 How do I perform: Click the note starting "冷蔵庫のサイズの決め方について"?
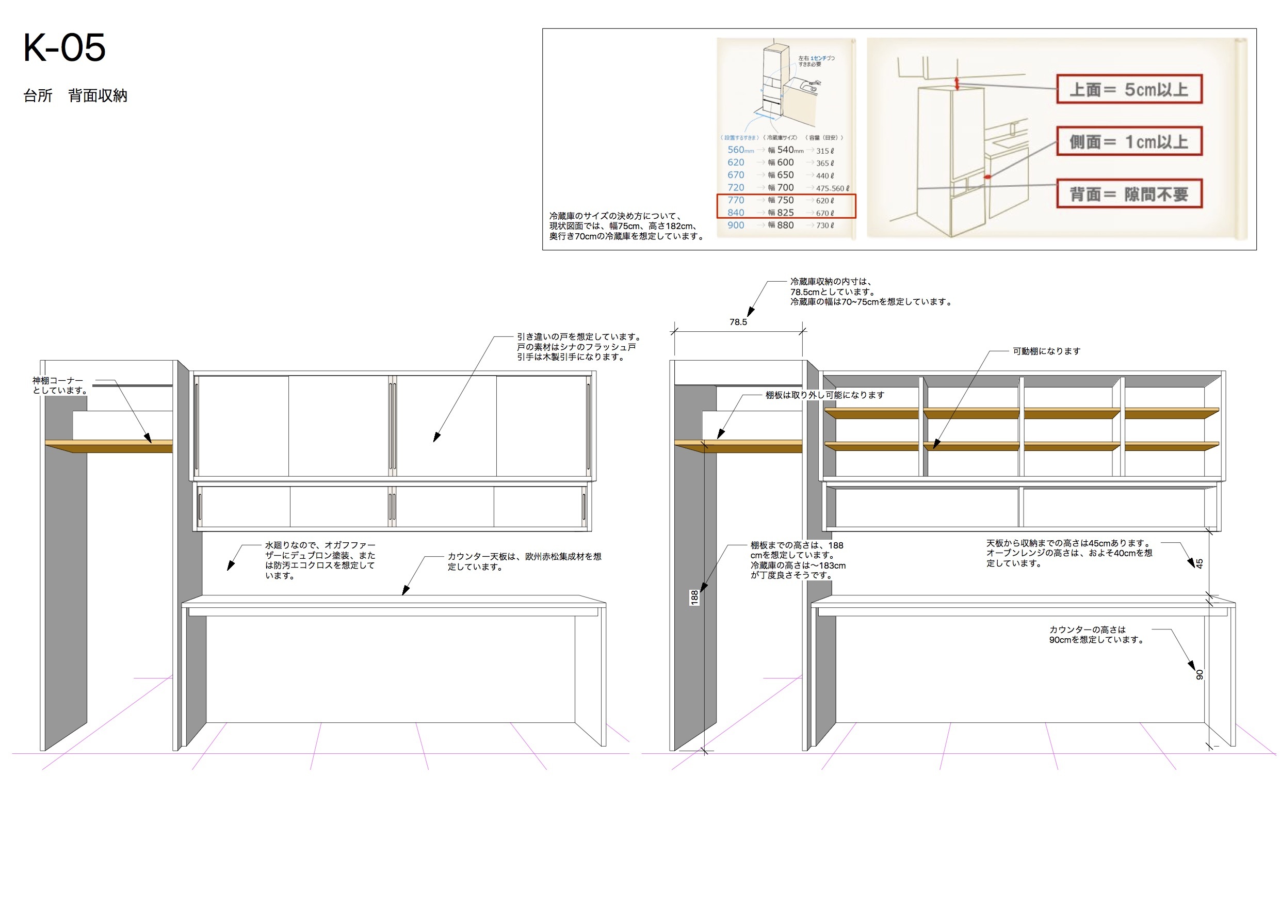click(627, 226)
